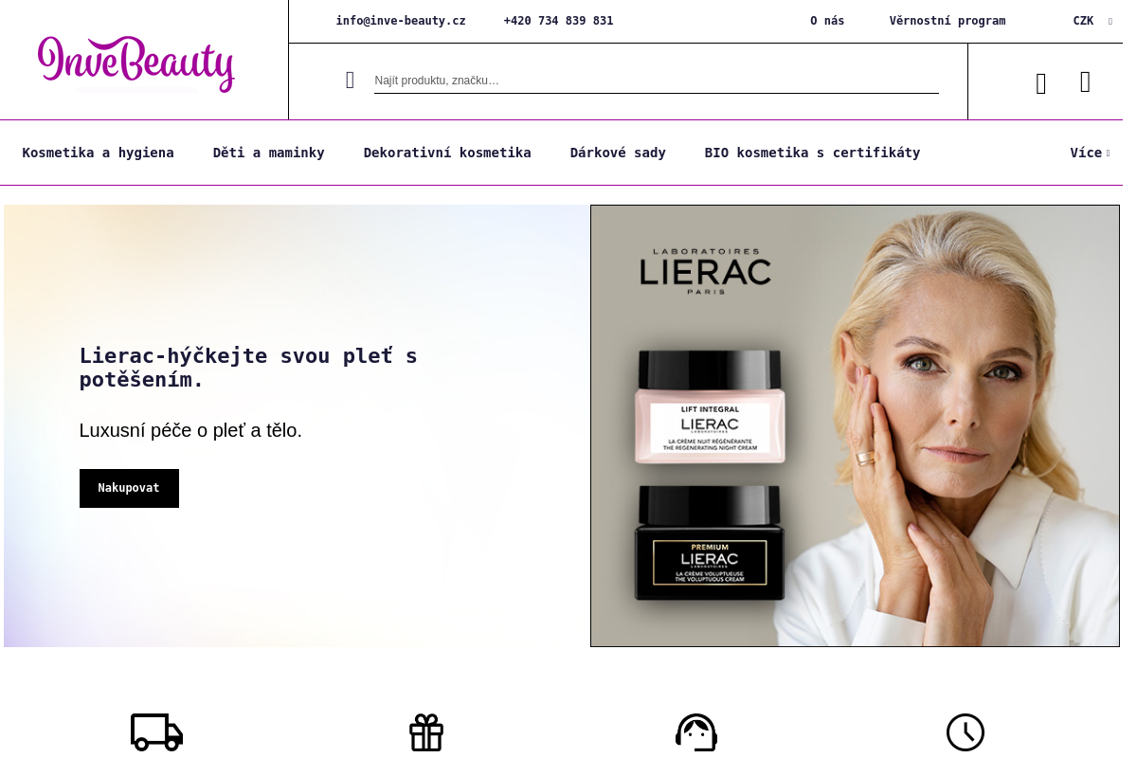This screenshot has width=1137, height=758.
Task: Open the O nás link
Action: (827, 21)
